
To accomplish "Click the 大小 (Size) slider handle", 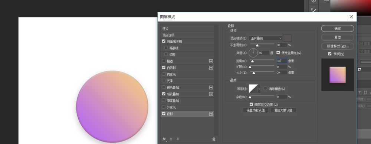I will 254,73.
